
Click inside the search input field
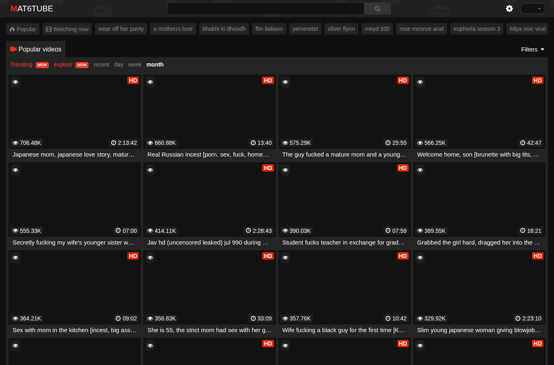coord(266,9)
